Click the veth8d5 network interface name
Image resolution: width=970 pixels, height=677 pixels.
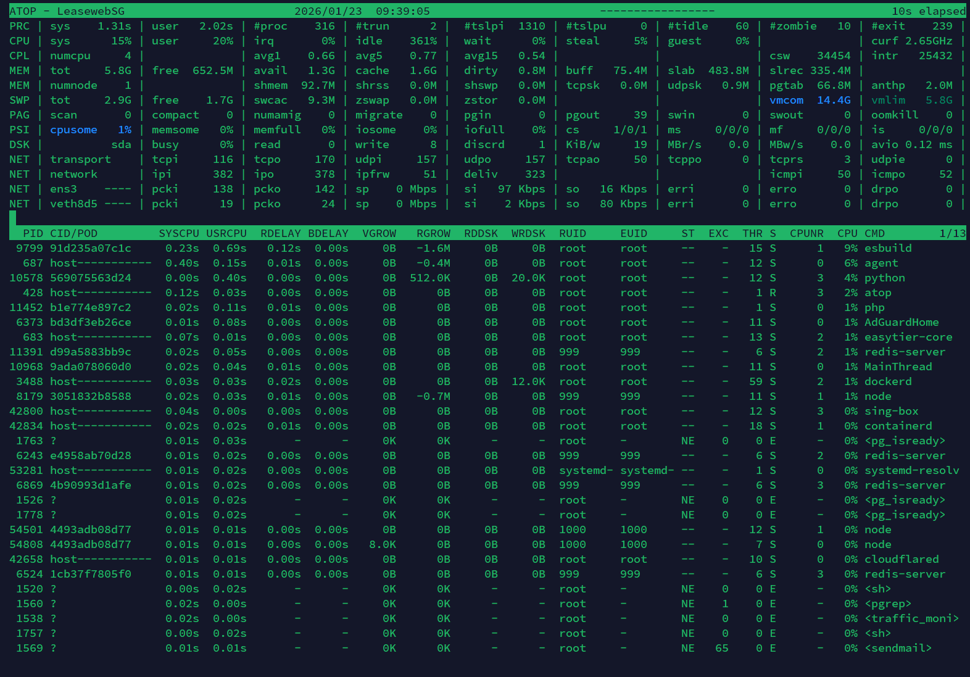point(74,204)
